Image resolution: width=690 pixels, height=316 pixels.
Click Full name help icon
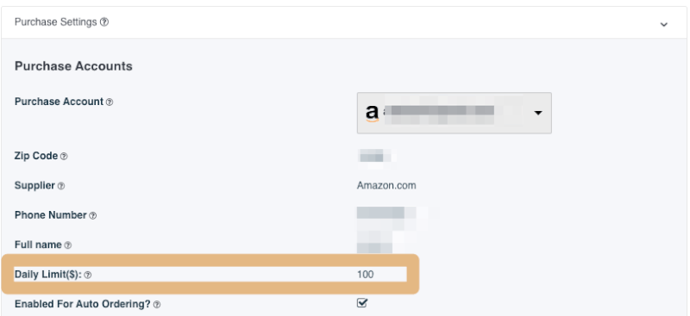tap(68, 245)
